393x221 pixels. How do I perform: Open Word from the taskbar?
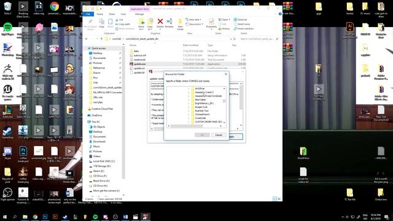[125, 217]
